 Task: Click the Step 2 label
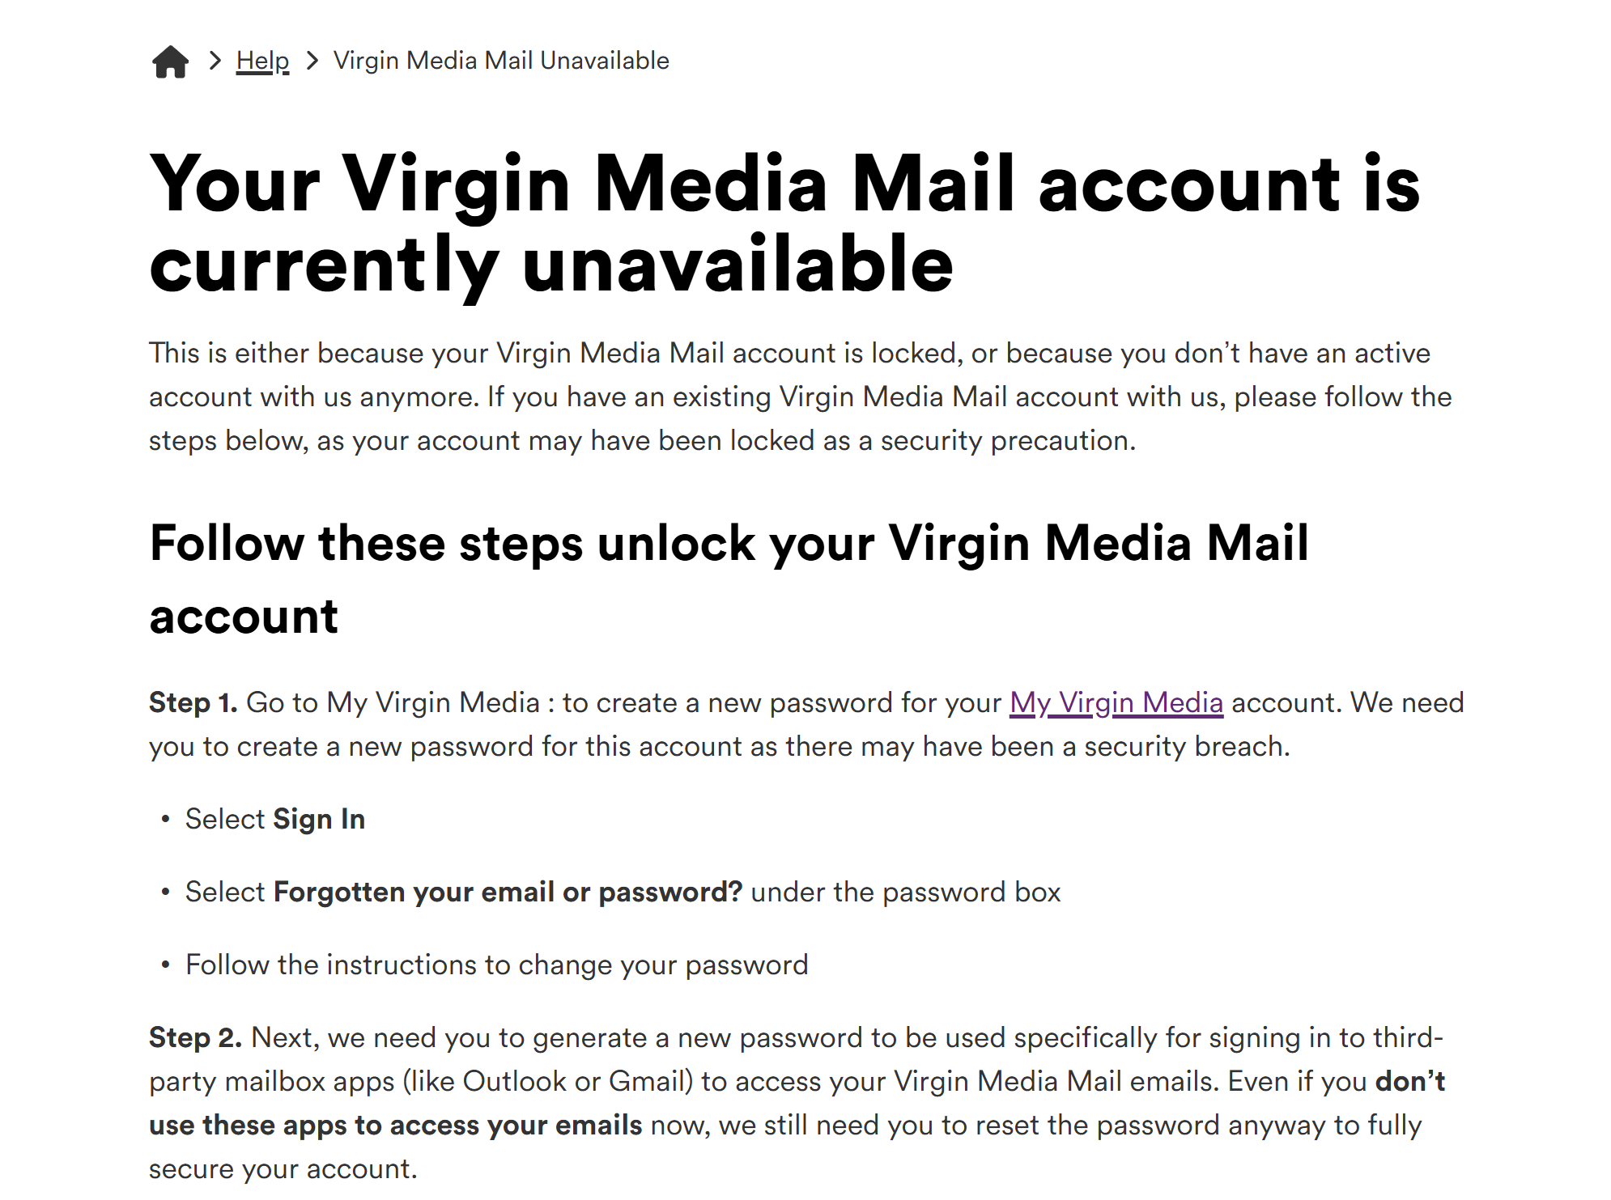click(x=194, y=1038)
